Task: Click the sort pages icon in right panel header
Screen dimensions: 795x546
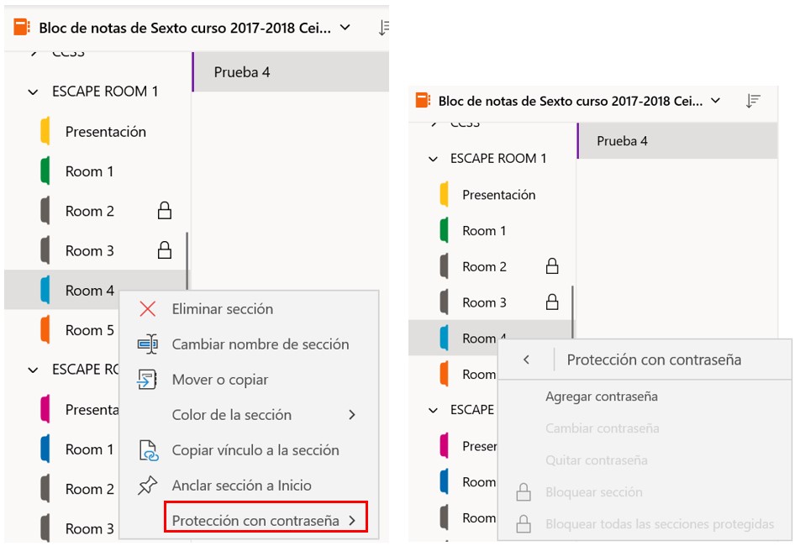Action: [x=753, y=101]
